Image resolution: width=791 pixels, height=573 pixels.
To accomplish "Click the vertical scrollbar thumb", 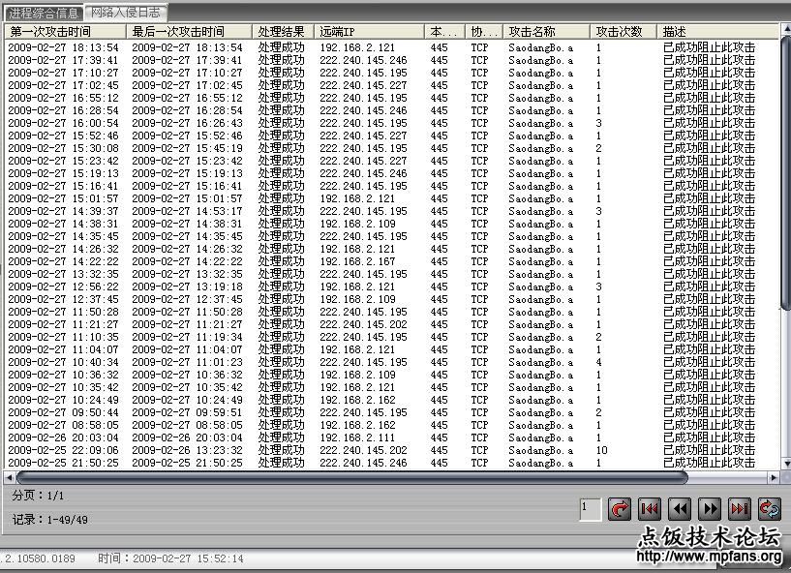I will coord(785,173).
